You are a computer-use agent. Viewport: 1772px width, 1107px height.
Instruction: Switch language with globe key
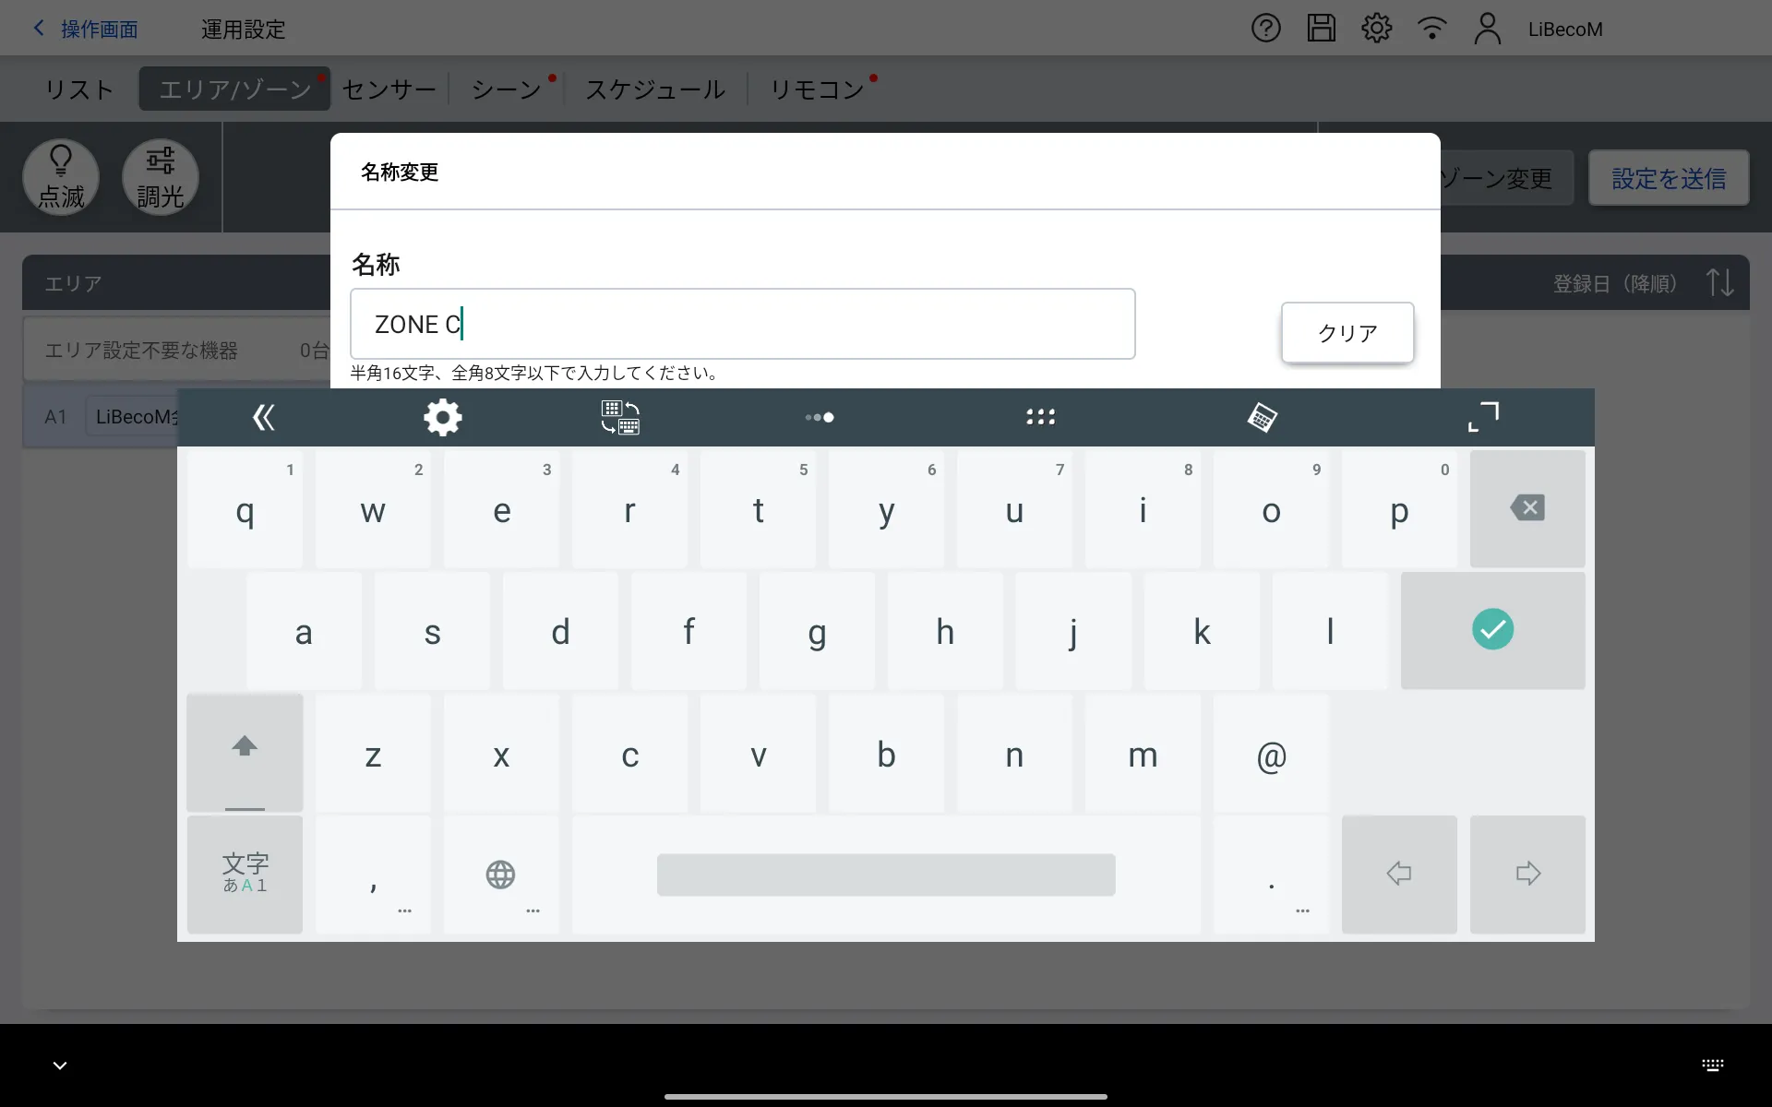[500, 874]
